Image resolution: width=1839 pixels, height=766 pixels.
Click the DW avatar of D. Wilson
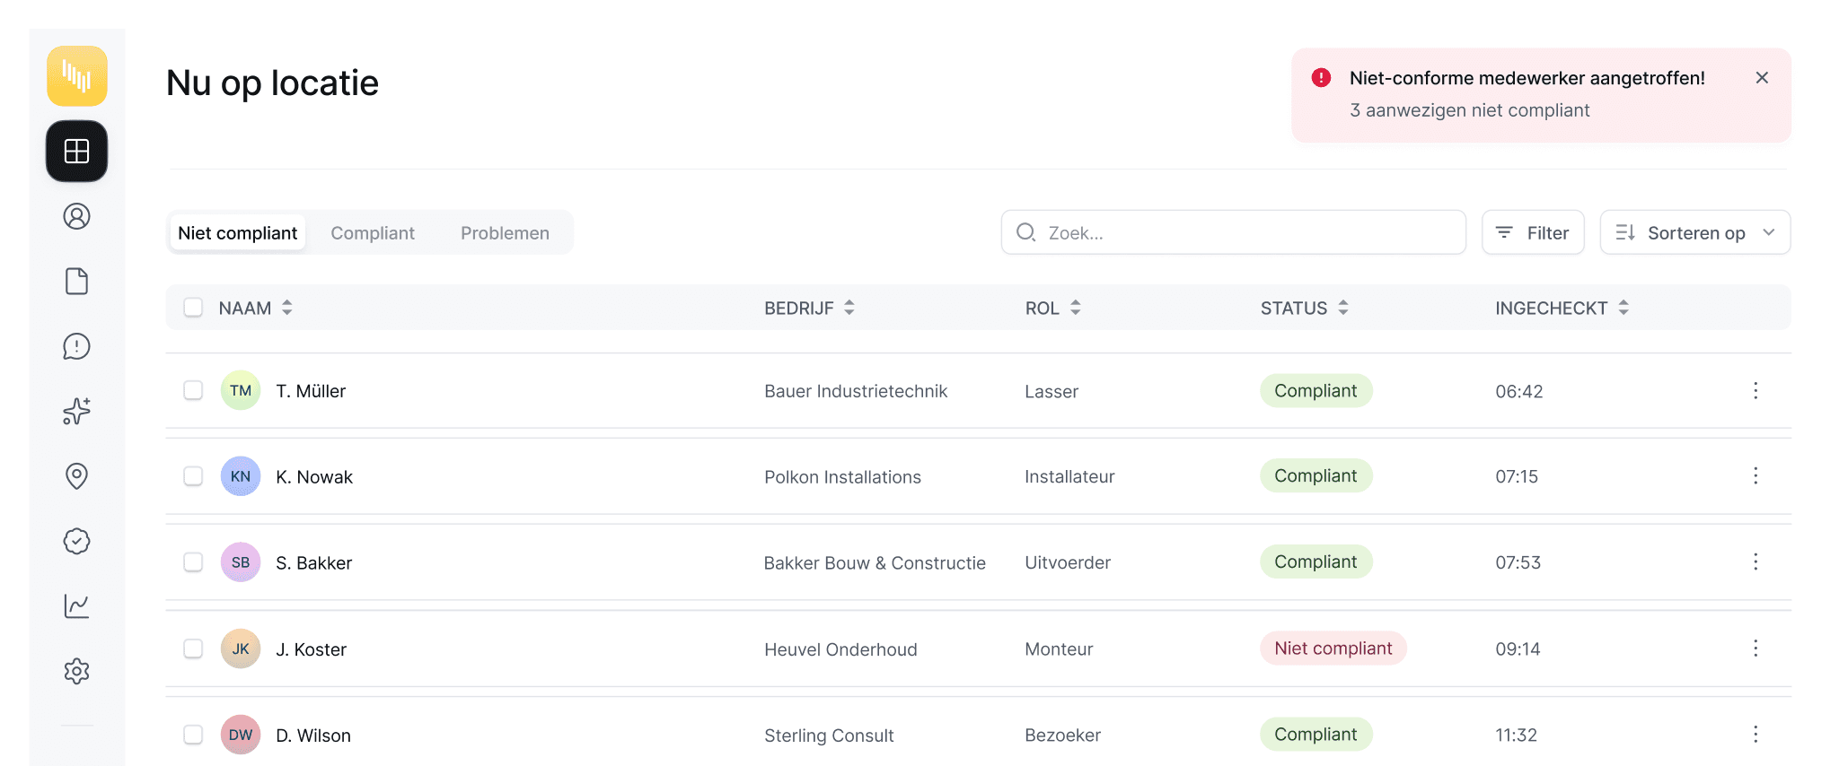click(x=241, y=735)
